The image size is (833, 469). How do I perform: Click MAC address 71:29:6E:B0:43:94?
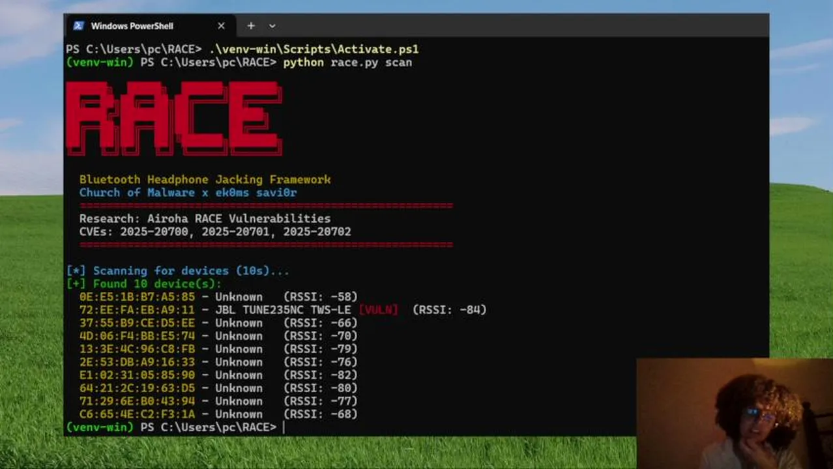137,401
